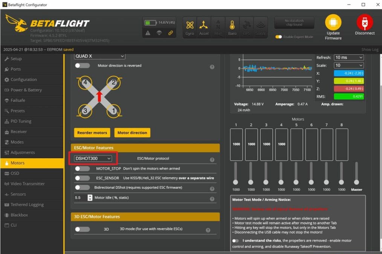The width and height of the screenshot is (382, 254).
Task: Turn on Bidirectional DShot switch
Action: coord(83,187)
